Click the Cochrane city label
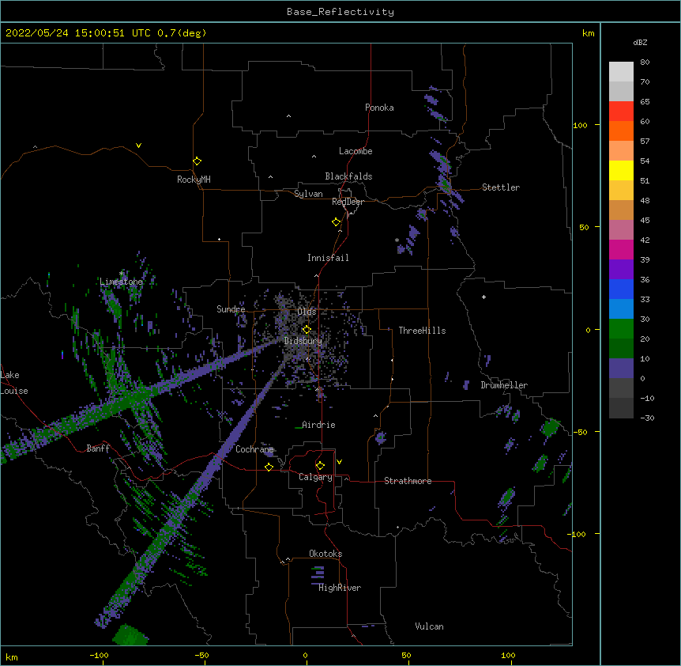The image size is (681, 666). (254, 449)
